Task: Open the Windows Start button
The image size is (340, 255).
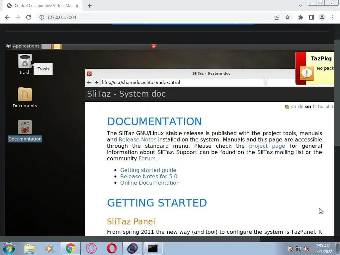Action: point(9,248)
